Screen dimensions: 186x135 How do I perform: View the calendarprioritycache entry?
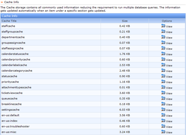point(169,60)
